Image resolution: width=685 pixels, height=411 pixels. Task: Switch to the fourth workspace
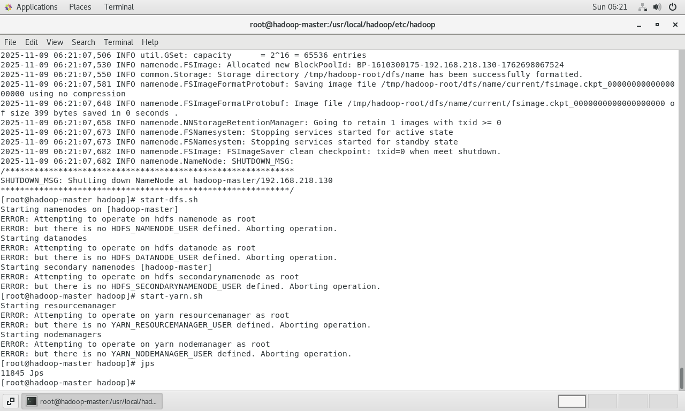663,401
